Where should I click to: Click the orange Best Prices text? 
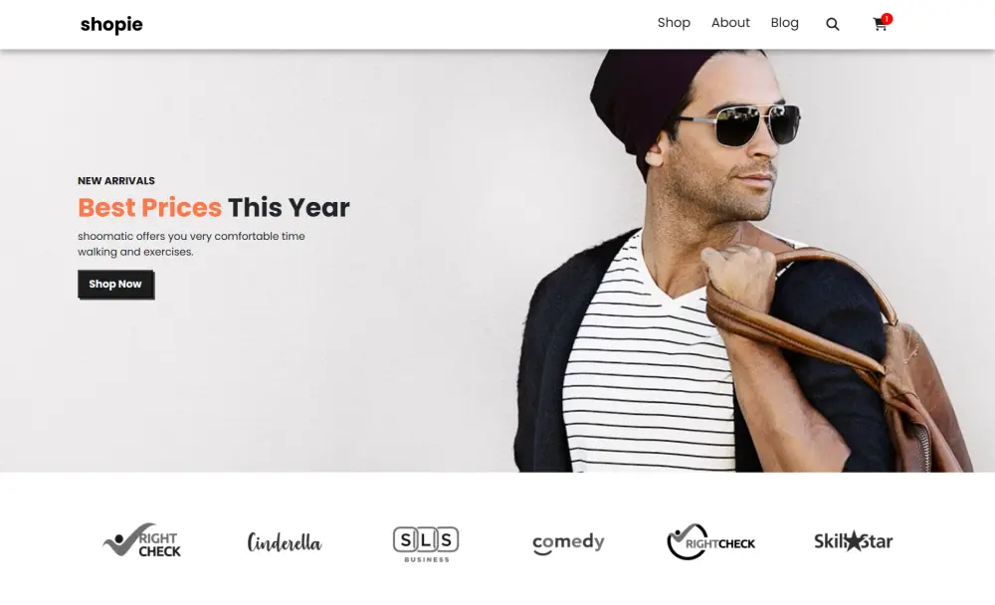[149, 208]
